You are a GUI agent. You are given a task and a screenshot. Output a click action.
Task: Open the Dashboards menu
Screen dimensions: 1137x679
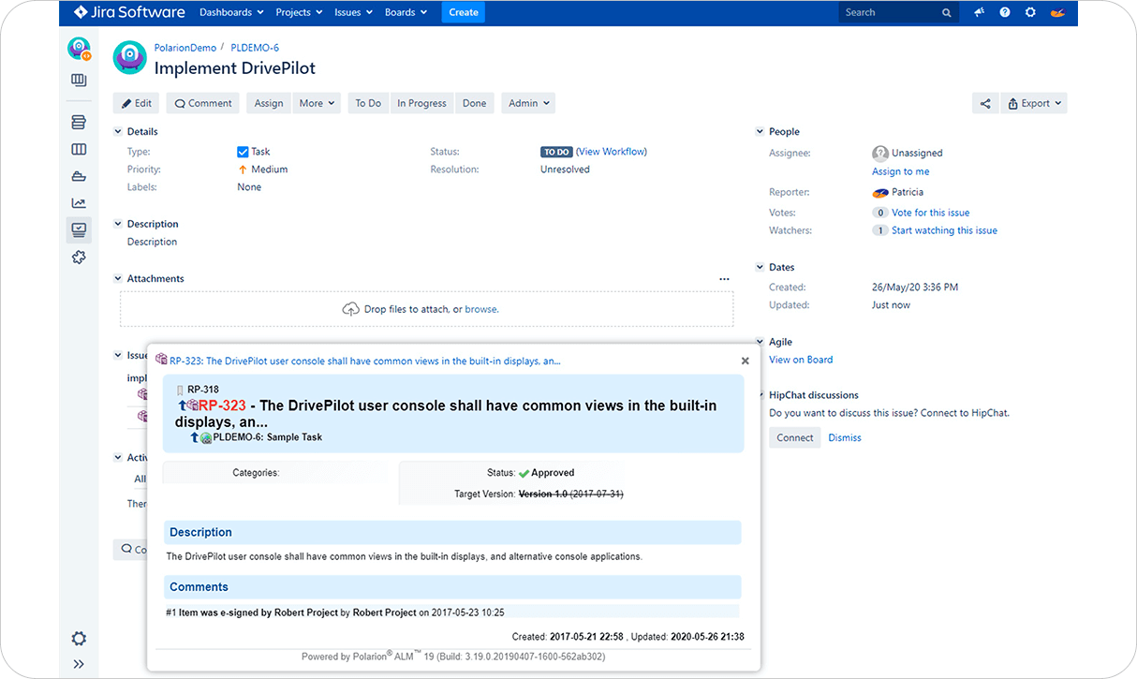pyautogui.click(x=231, y=13)
